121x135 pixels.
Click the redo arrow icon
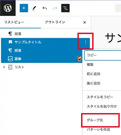(55, 8)
